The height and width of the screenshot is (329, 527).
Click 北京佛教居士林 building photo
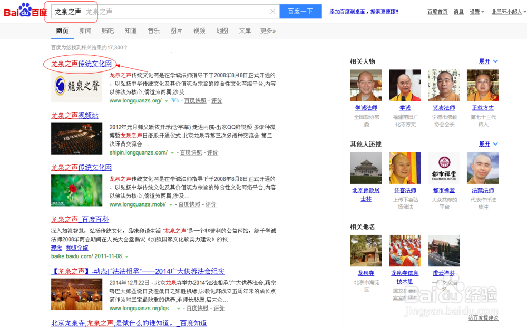(366, 168)
